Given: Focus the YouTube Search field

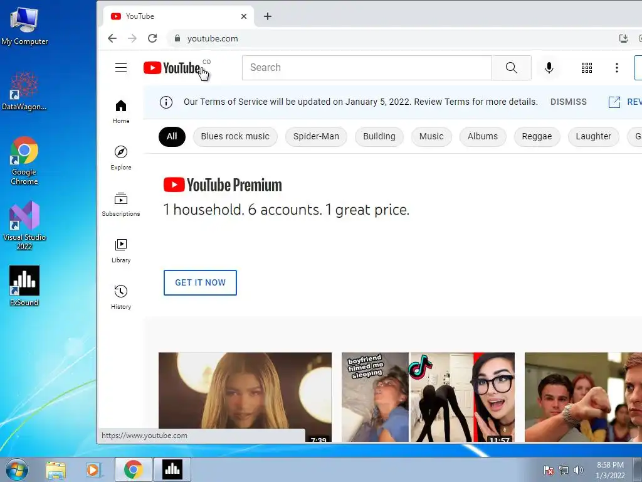Looking at the screenshot, I should pyautogui.click(x=367, y=68).
